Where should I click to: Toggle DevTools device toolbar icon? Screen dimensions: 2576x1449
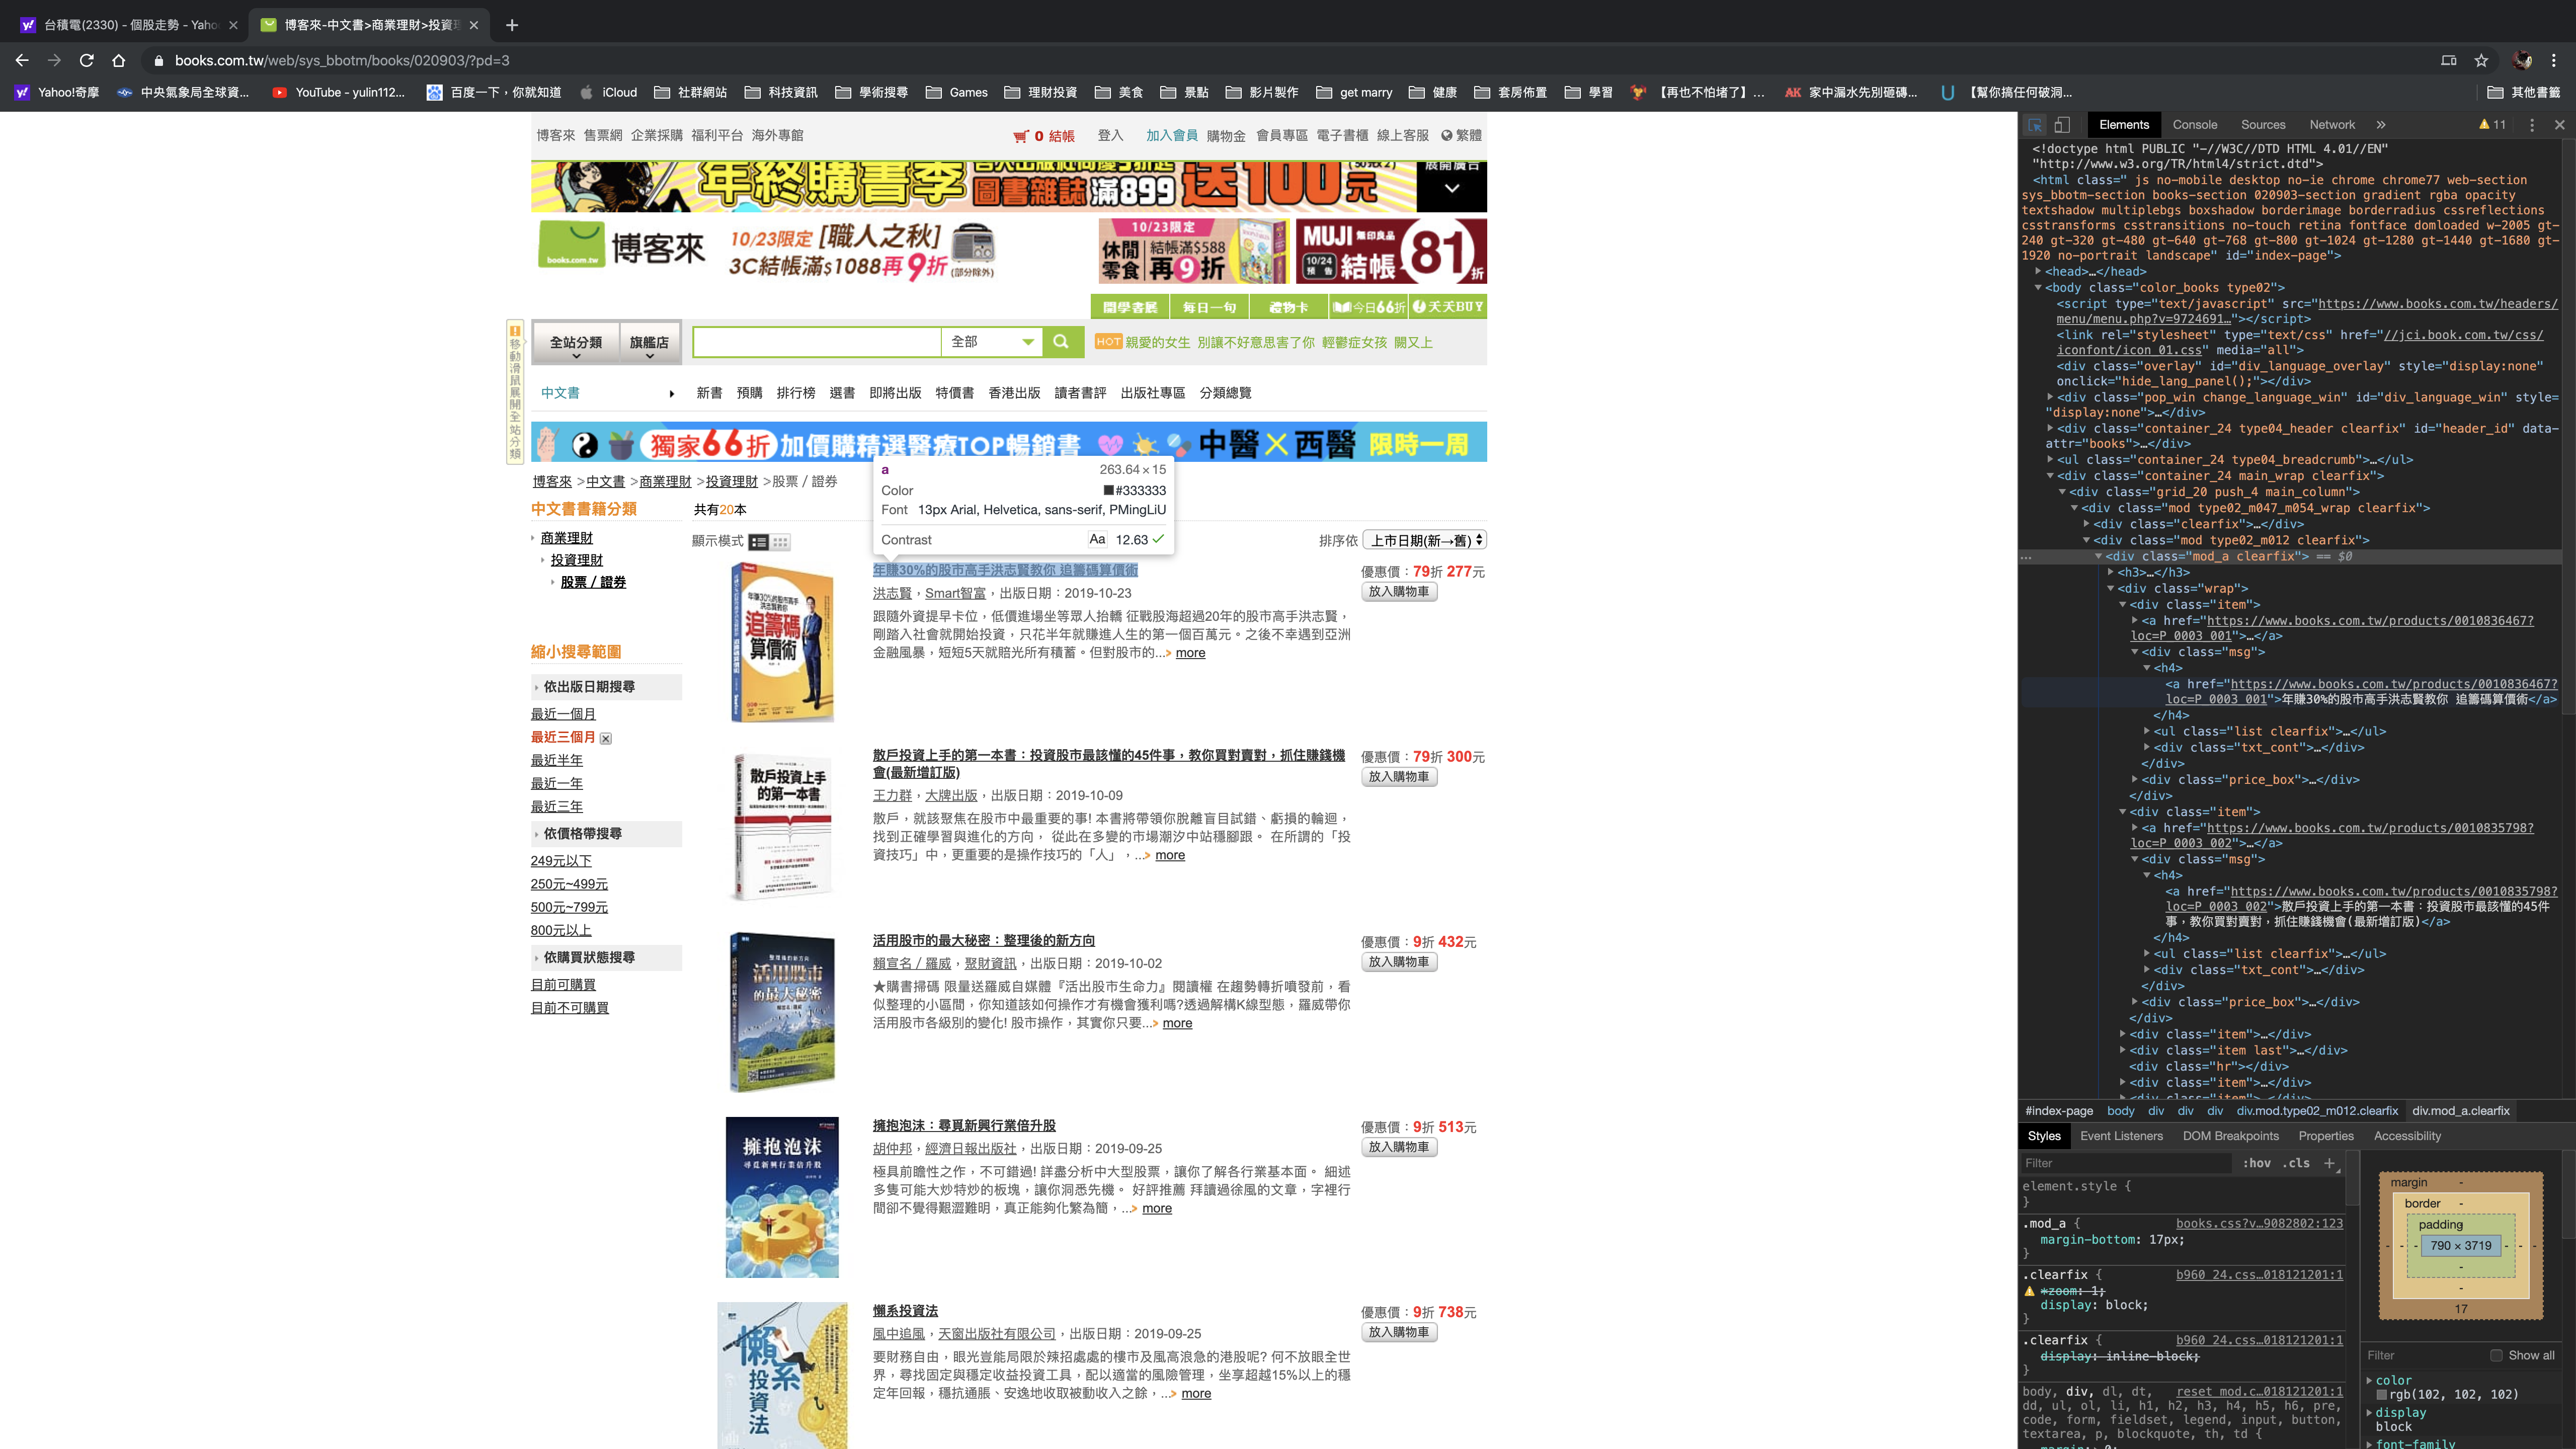(x=2062, y=125)
